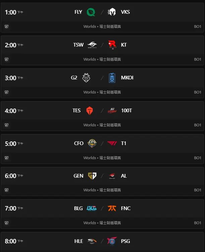Open the 1:00 FLY vs VKS match time
Image resolution: width=205 pixels, height=252 pixels.
point(11,12)
